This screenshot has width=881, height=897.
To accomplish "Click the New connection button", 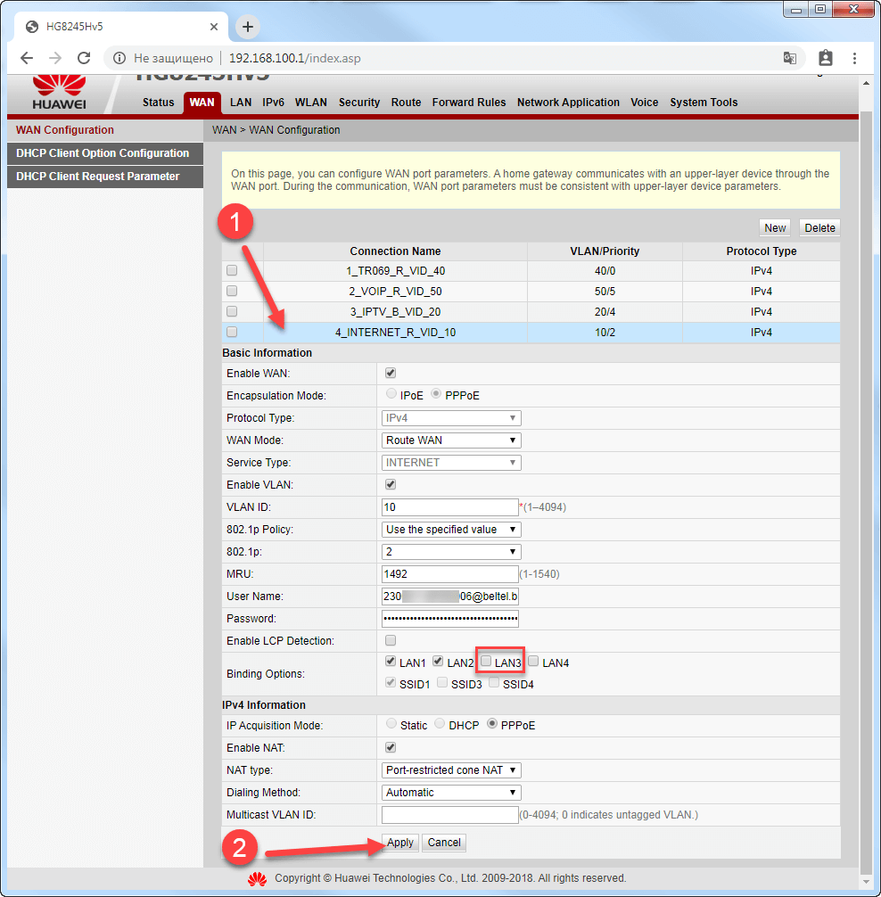I will (x=775, y=227).
